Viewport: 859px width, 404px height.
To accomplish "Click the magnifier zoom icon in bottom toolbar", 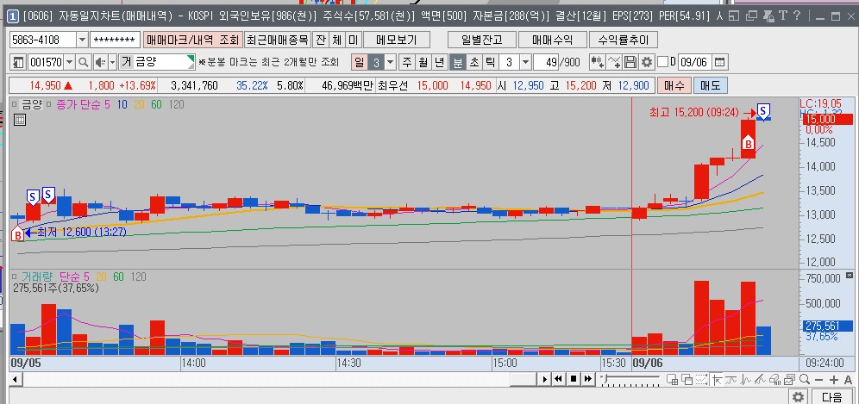I will coord(804,379).
